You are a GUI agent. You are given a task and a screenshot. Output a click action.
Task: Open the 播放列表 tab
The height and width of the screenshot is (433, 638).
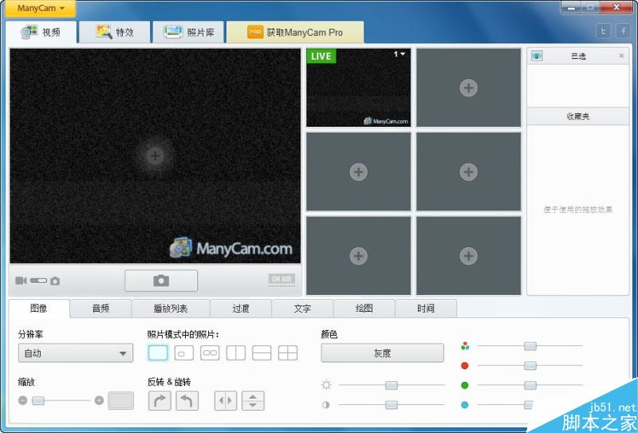click(x=171, y=309)
